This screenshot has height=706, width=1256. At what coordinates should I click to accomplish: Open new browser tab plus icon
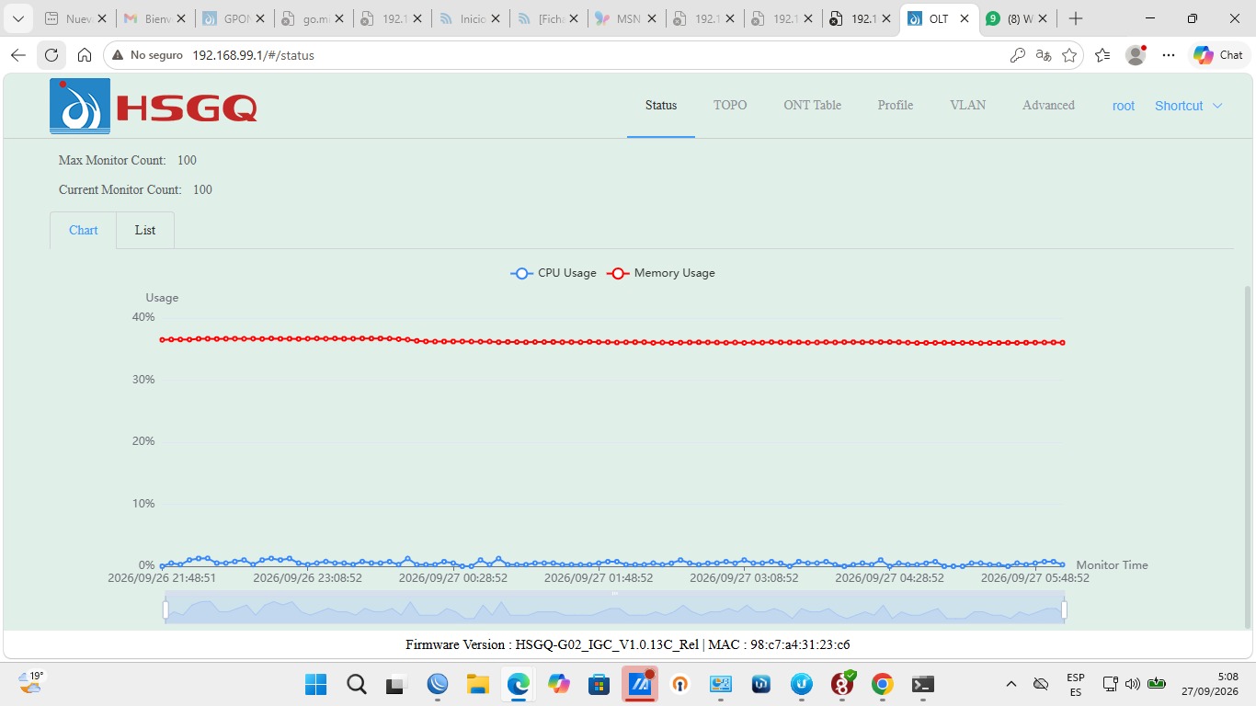pyautogui.click(x=1076, y=18)
